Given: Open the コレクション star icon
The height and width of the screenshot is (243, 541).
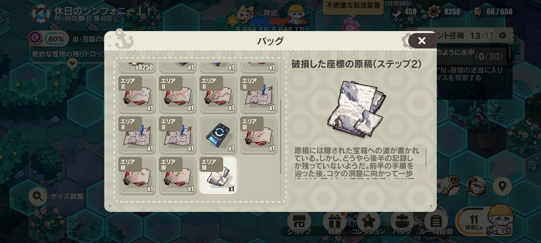Looking at the screenshot, I should point(368,224).
